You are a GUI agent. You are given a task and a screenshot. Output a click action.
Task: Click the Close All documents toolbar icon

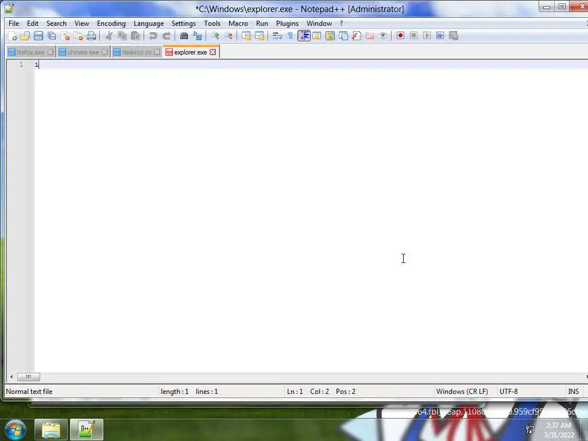(x=78, y=36)
